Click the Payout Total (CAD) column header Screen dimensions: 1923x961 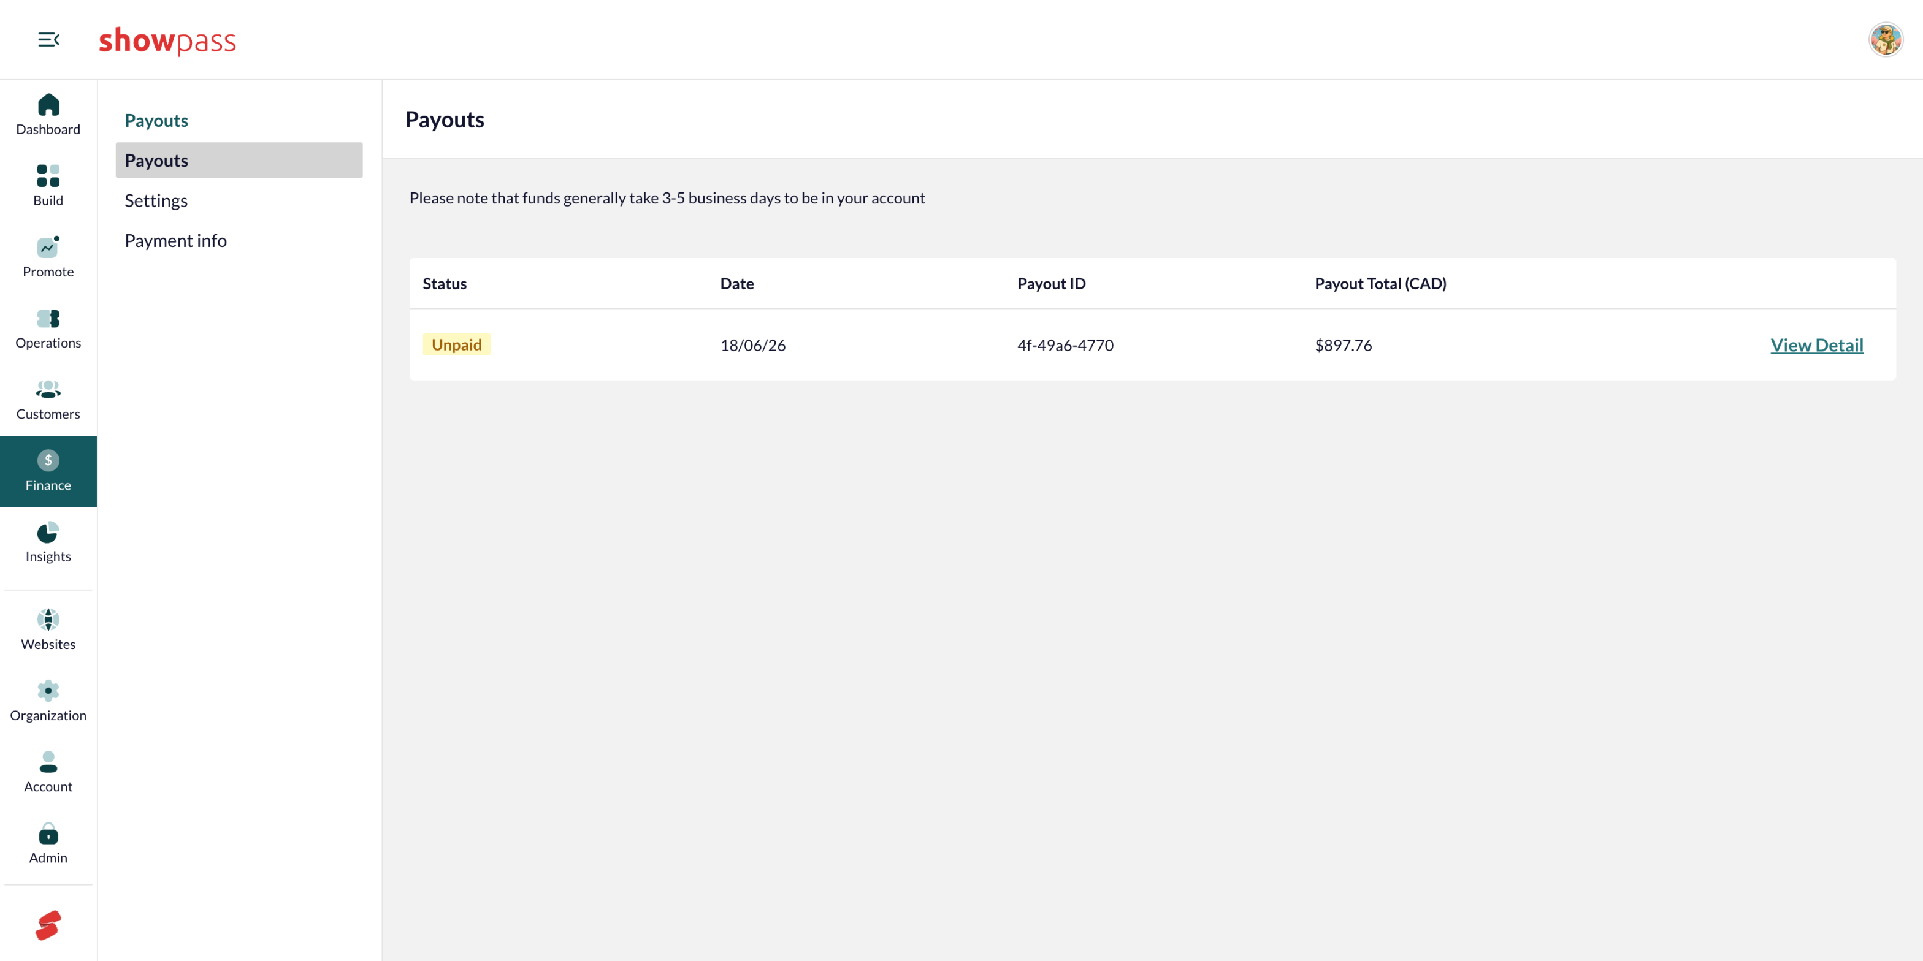click(x=1380, y=284)
